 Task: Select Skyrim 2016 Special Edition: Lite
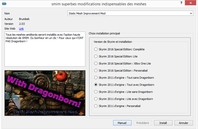[96, 56]
